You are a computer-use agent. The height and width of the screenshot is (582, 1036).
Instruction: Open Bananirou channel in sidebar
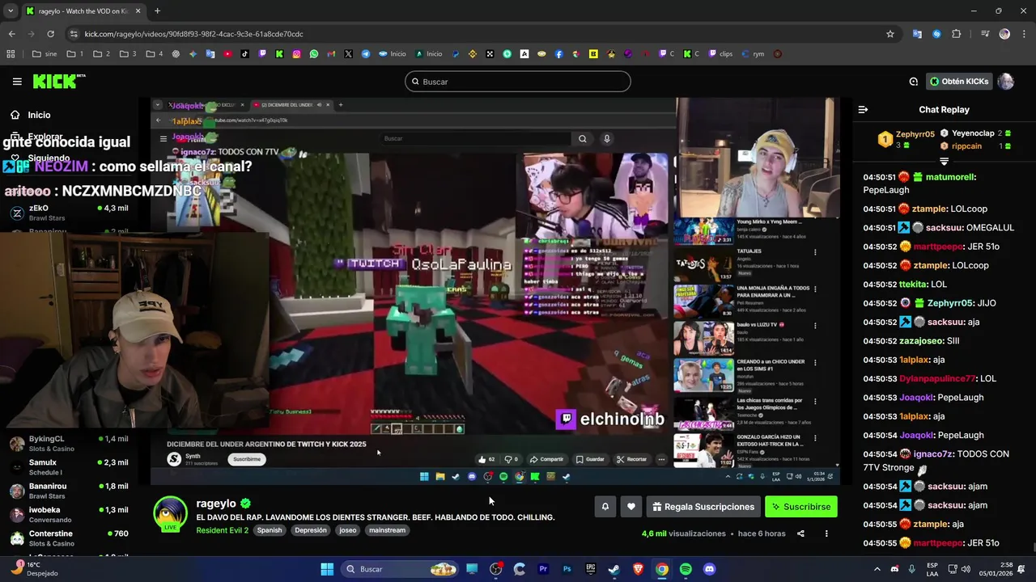pos(69,491)
